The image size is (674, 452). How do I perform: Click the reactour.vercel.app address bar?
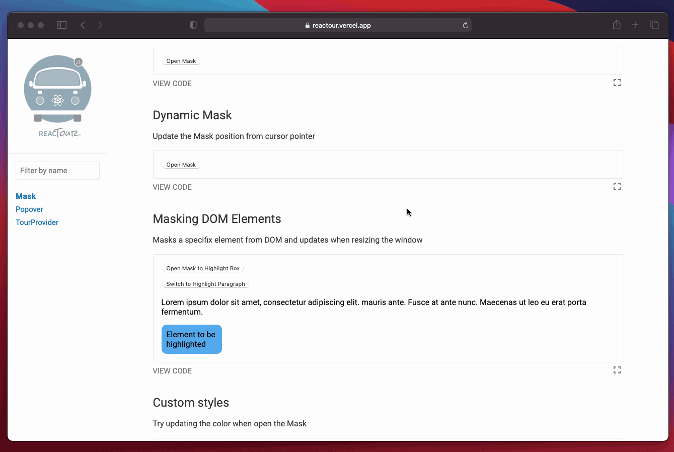tap(338, 25)
